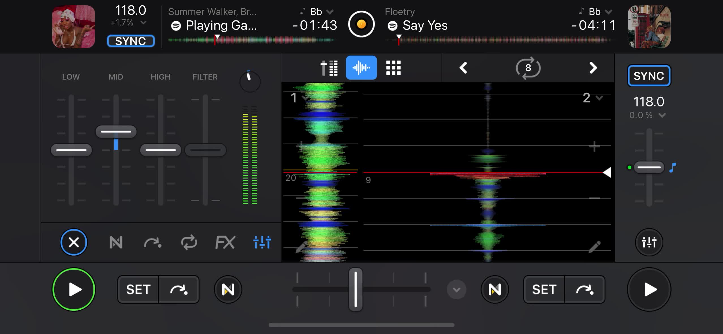The height and width of the screenshot is (334, 723).
Task: Jump to cue point on deck 2
Action: point(585,290)
